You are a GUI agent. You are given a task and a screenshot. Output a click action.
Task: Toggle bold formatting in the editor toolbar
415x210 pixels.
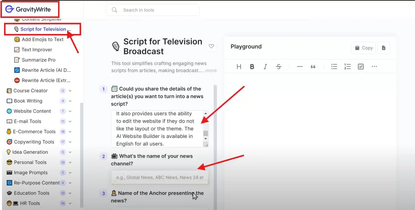[x=252, y=66]
